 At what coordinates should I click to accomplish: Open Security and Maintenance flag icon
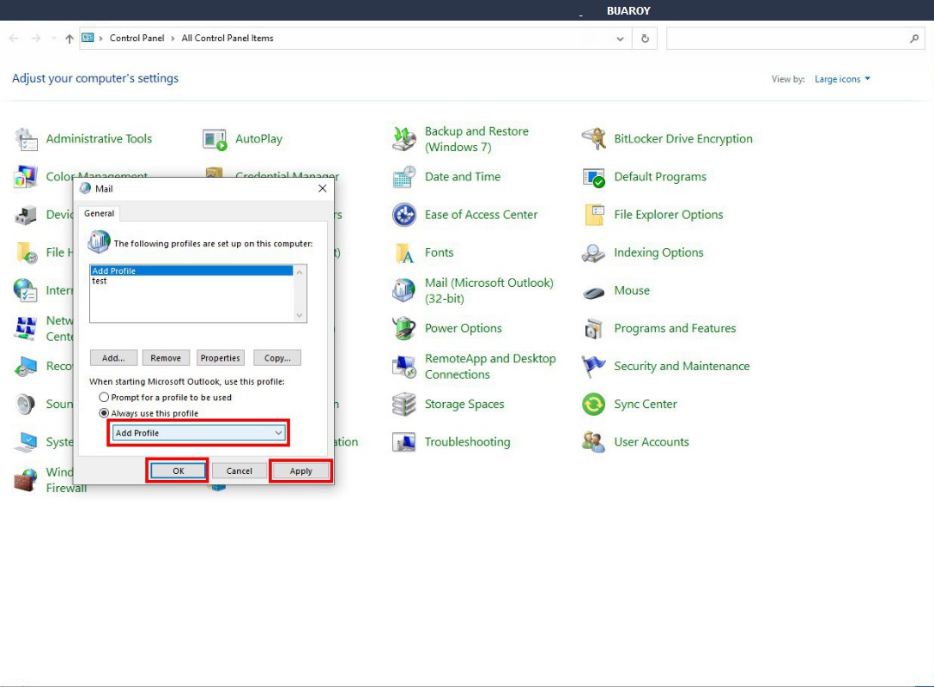point(593,367)
